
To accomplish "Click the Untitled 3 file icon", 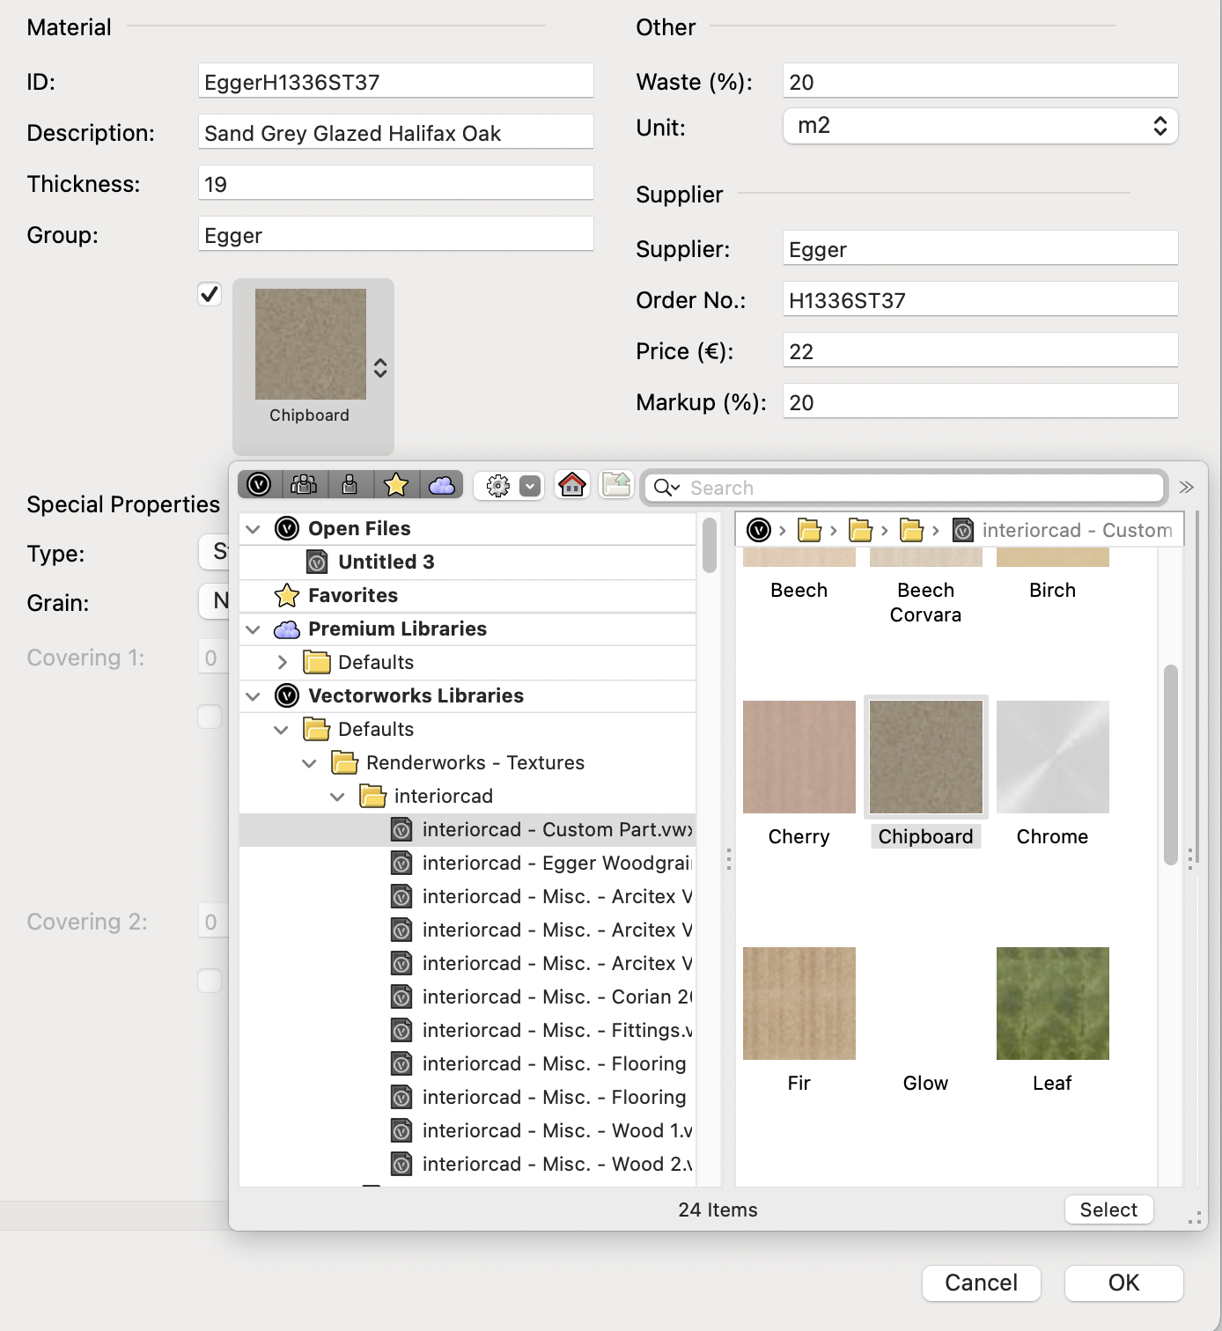I will click(x=318, y=562).
